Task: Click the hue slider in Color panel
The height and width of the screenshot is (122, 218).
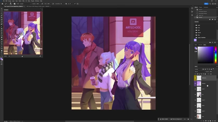Action: click(216, 55)
